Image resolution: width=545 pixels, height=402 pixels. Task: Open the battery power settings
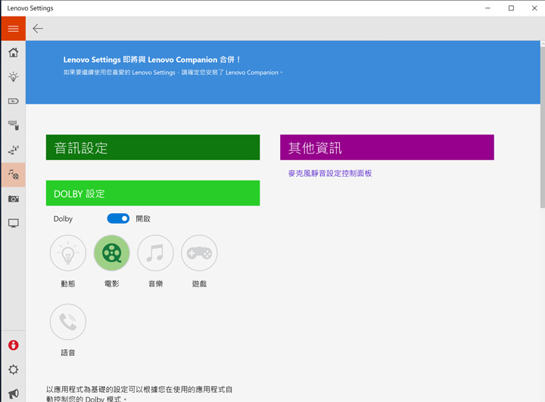point(13,101)
